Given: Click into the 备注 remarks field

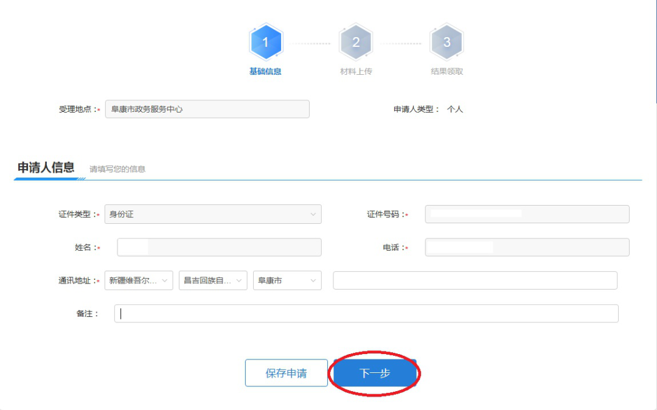Looking at the screenshot, I should [x=366, y=313].
